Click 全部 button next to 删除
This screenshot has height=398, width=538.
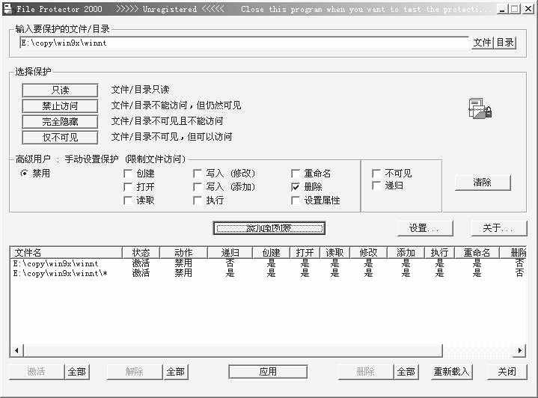pyautogui.click(x=406, y=372)
